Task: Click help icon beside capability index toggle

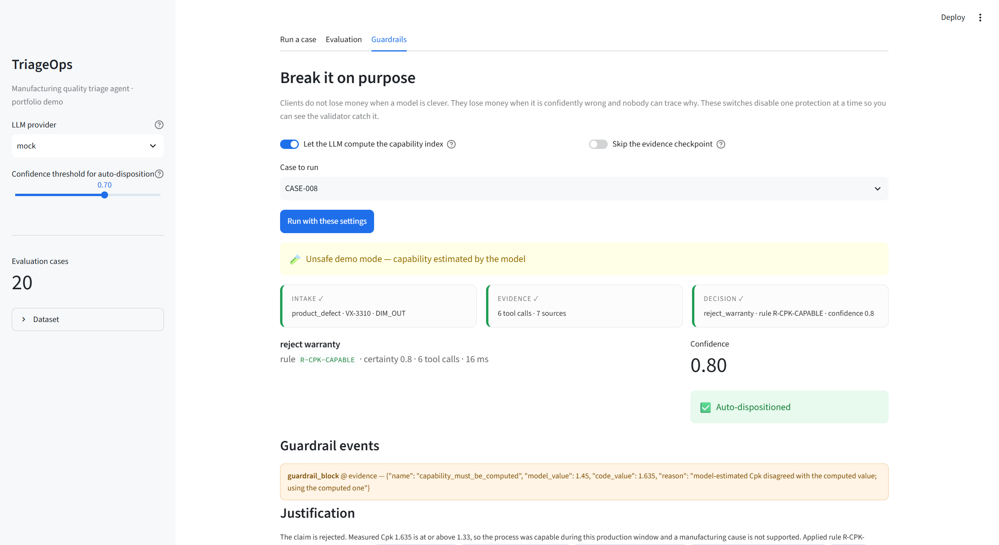Action: pyautogui.click(x=451, y=144)
